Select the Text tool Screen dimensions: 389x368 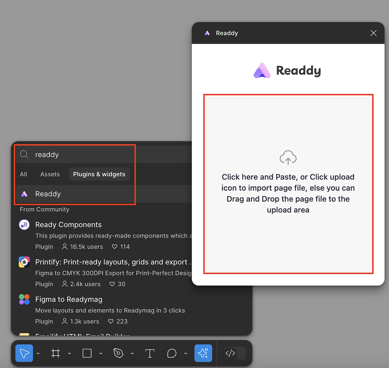coord(150,353)
